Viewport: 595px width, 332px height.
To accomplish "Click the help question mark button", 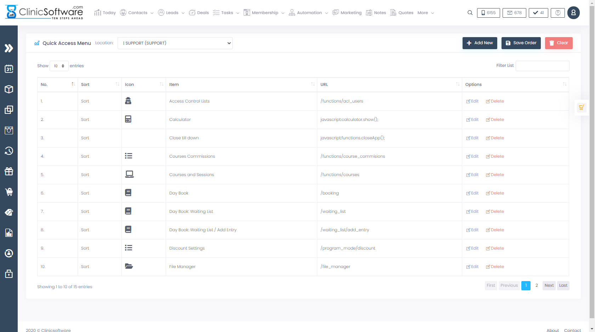I will 558,13.
